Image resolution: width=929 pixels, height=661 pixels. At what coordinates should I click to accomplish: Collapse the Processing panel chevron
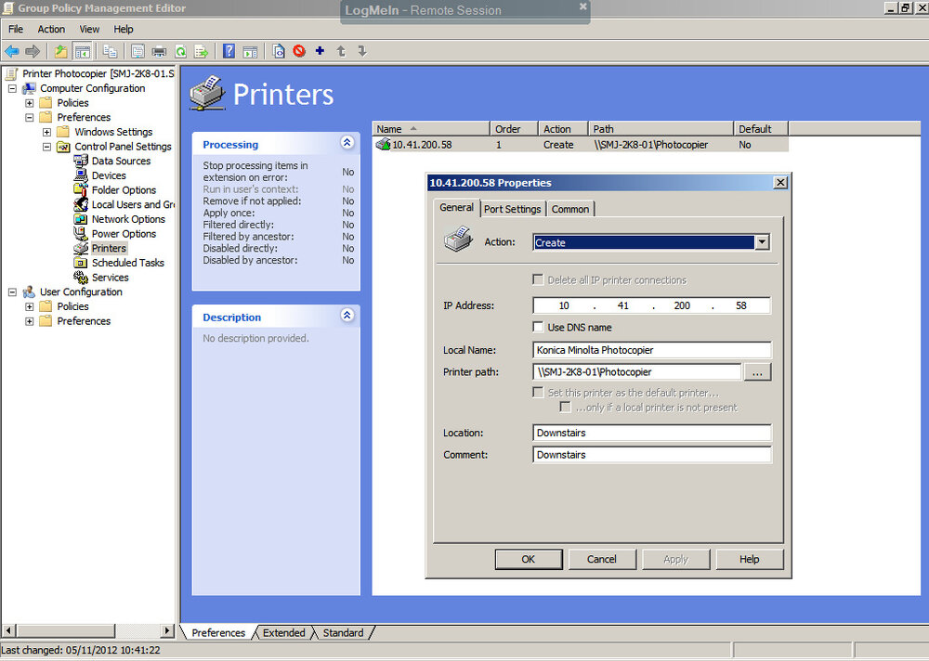click(347, 143)
